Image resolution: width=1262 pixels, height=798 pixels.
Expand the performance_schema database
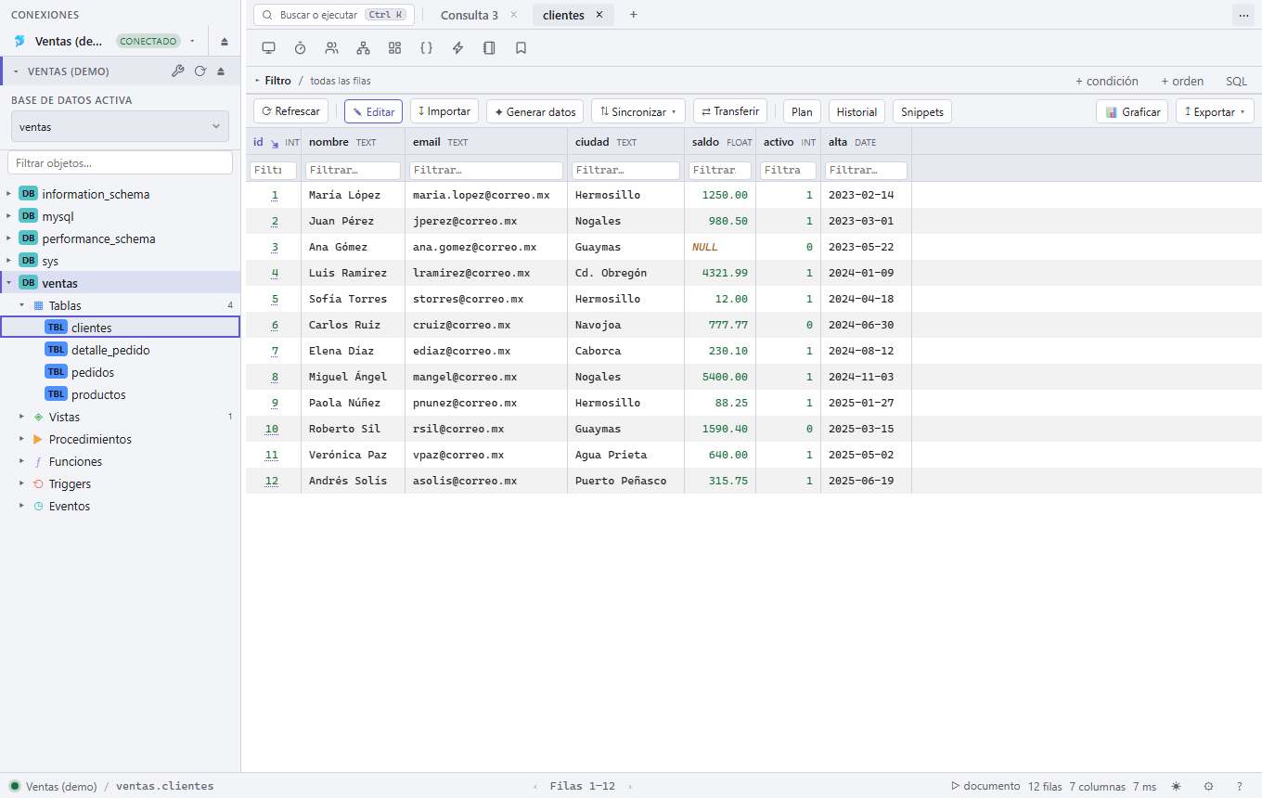(8, 238)
